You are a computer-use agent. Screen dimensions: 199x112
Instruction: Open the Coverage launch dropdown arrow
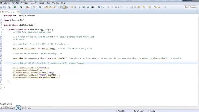24,7
